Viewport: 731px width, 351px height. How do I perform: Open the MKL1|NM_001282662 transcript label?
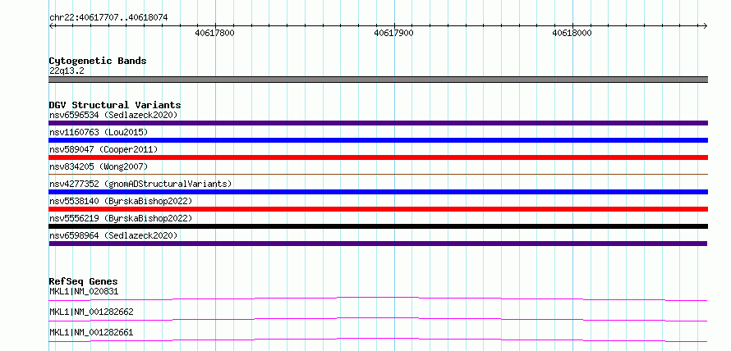[x=91, y=312]
